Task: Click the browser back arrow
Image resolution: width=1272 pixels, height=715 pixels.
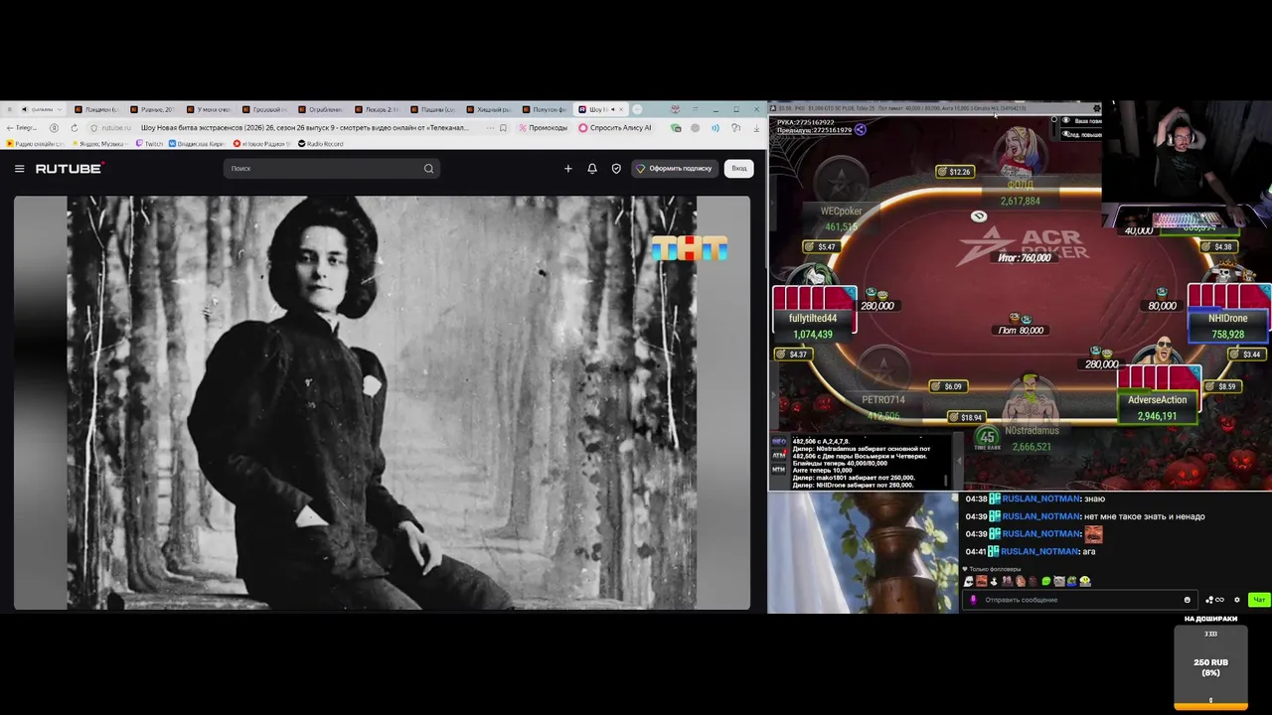Action: pos(10,128)
